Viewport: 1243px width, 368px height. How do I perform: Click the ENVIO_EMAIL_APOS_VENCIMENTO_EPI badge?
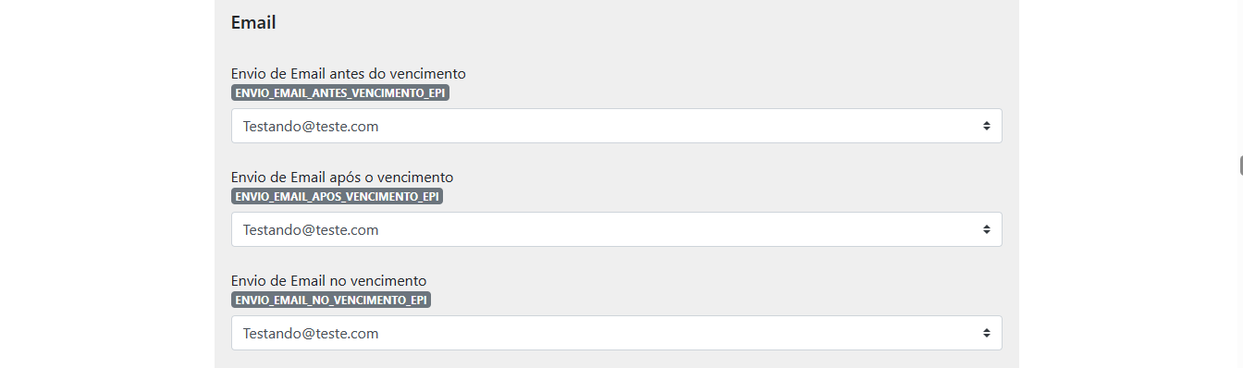pos(338,197)
